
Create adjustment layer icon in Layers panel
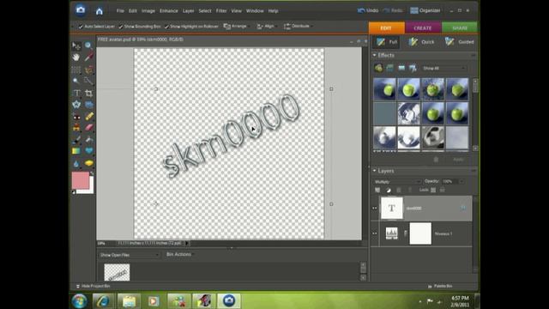[x=389, y=190]
